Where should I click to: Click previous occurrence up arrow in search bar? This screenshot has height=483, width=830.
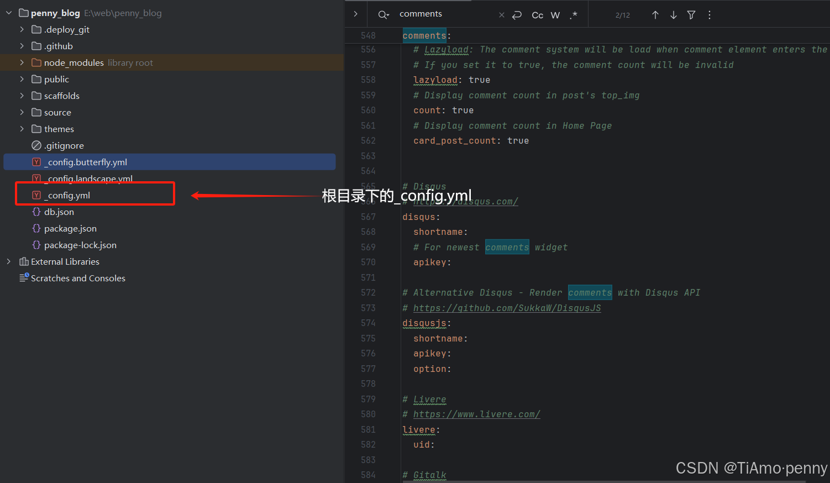click(x=655, y=15)
